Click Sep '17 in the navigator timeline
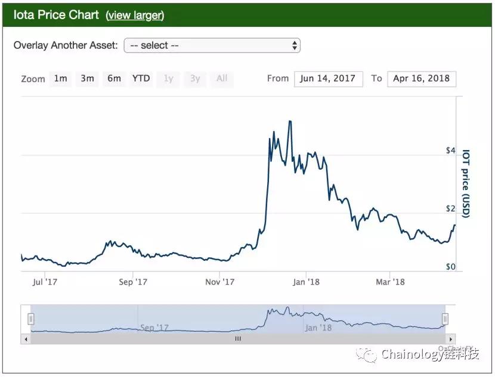The height and width of the screenshot is (377, 495). 154,328
